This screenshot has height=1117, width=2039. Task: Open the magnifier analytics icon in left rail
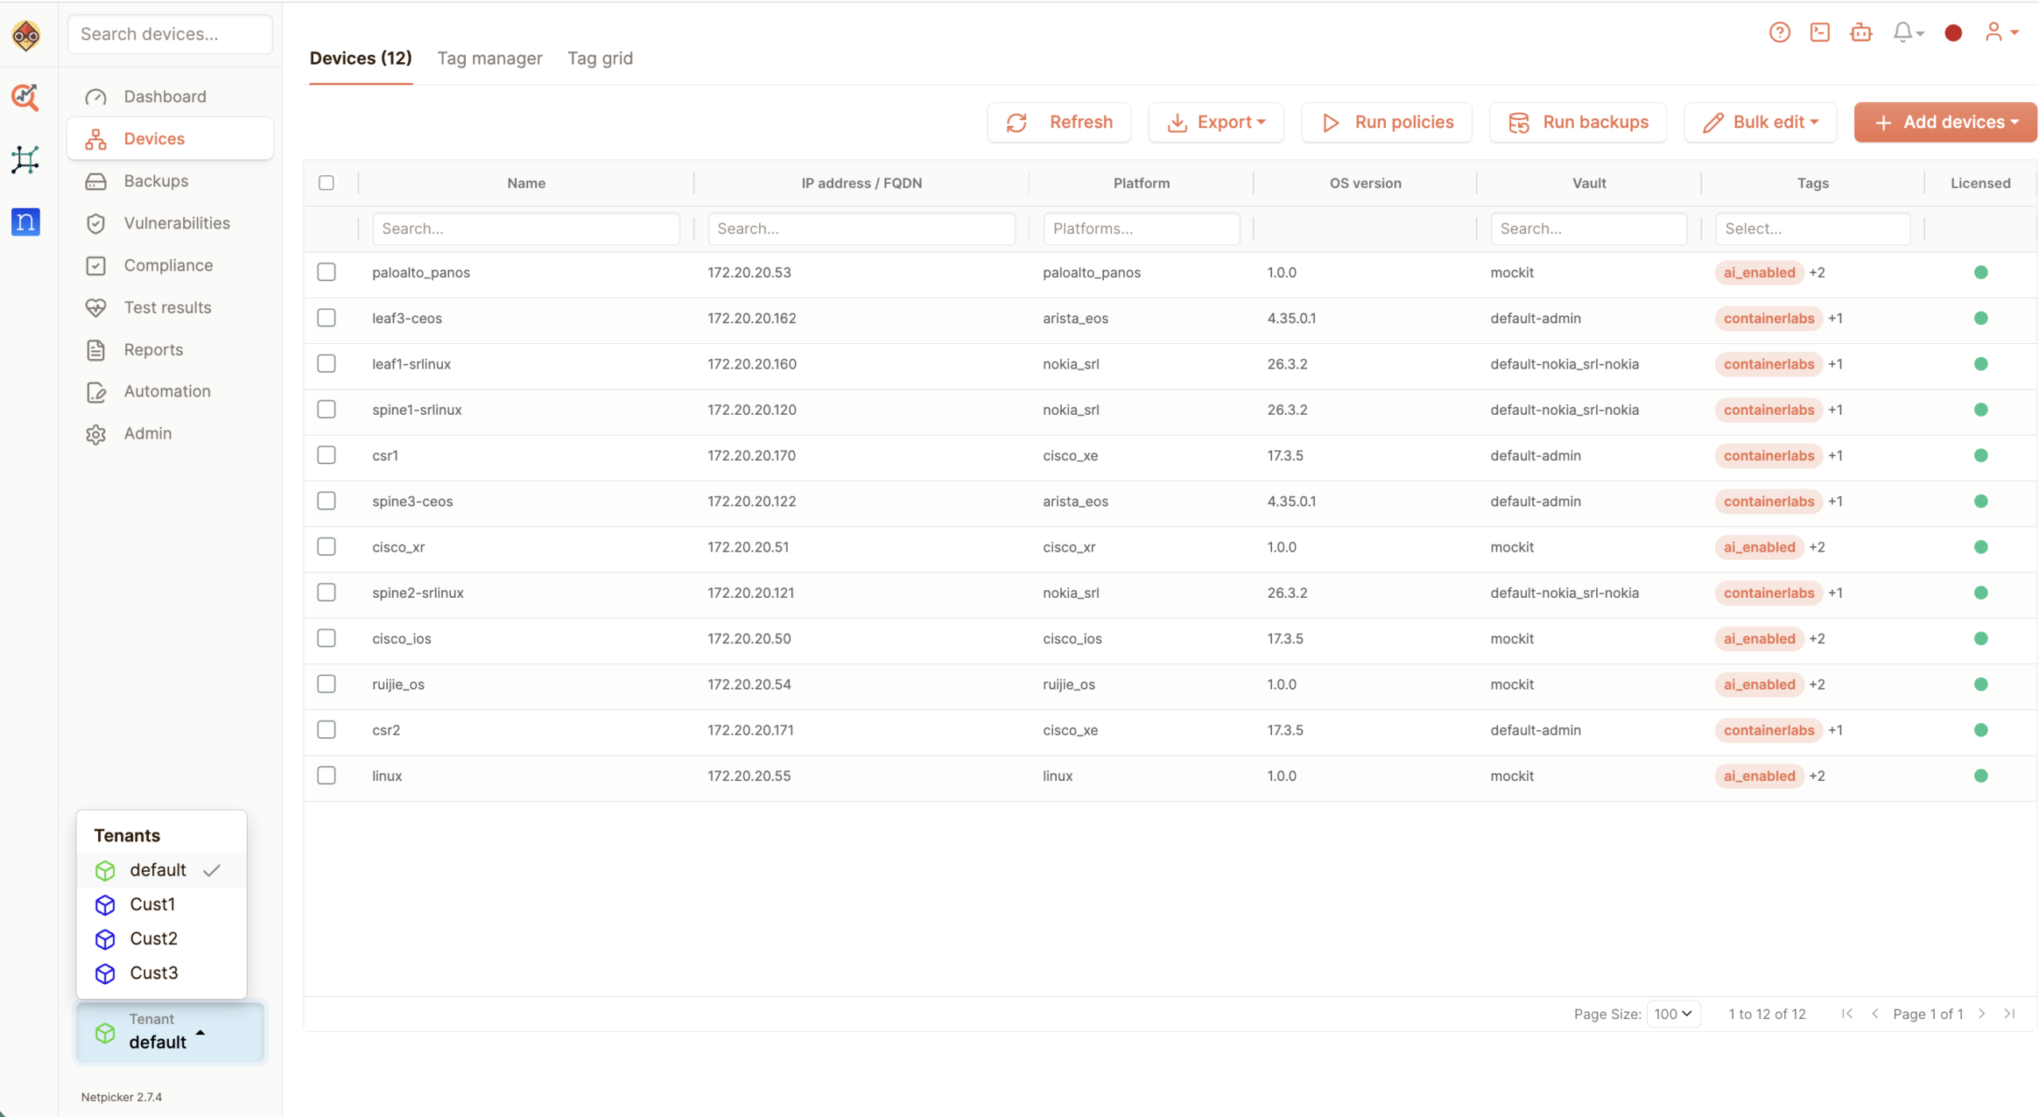[25, 97]
